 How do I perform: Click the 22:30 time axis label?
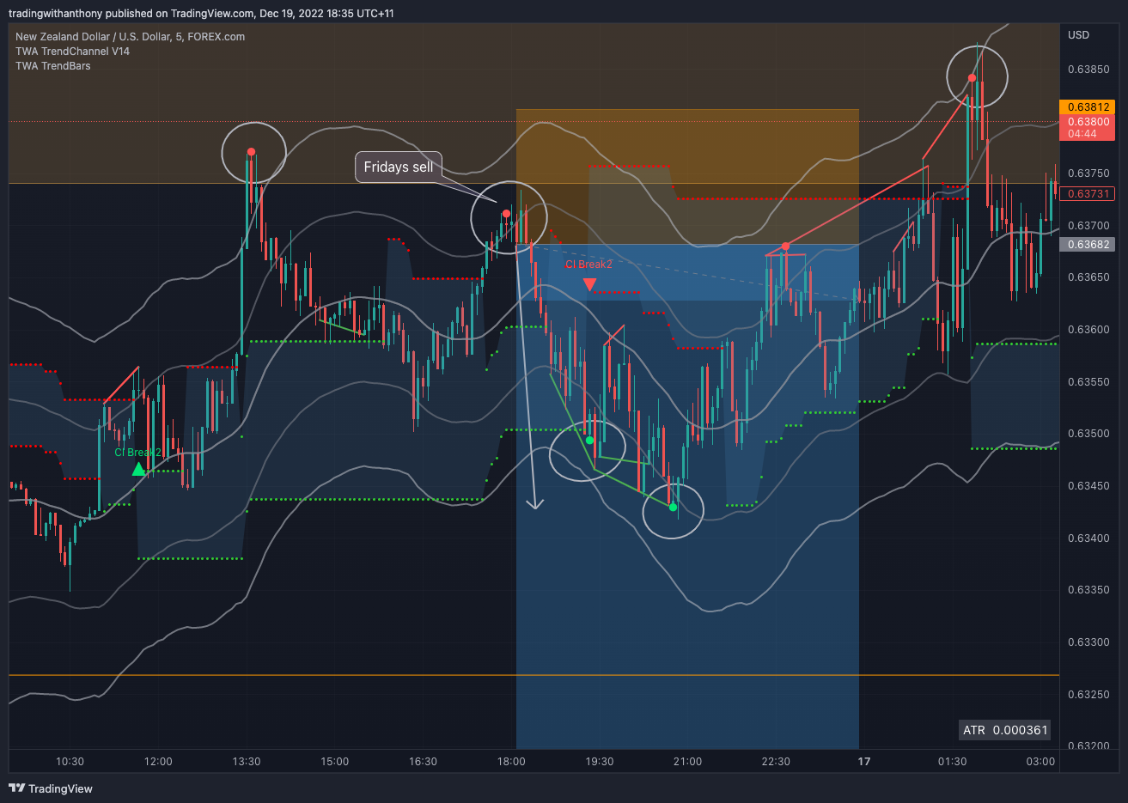pos(776,762)
